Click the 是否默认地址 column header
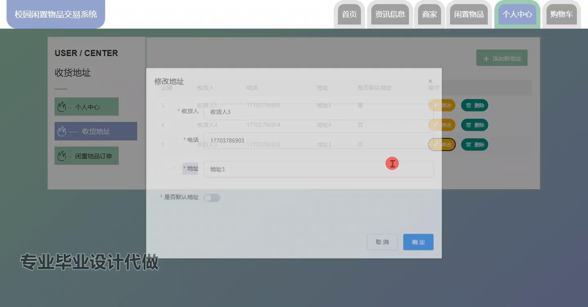Screen dimensions: 588x307 coord(374,88)
